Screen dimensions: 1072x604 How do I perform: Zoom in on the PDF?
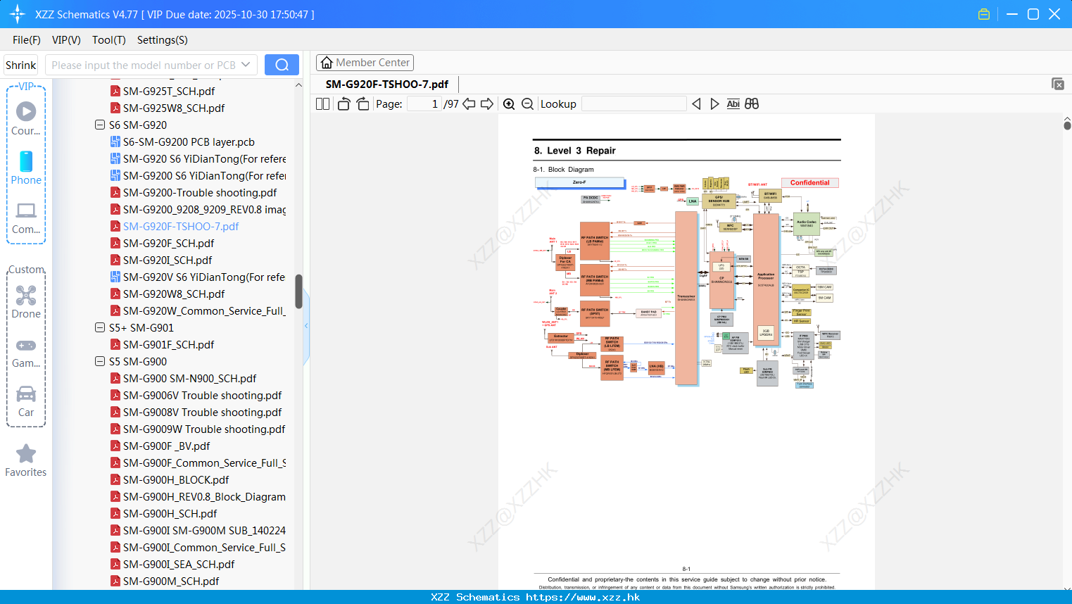coord(509,104)
